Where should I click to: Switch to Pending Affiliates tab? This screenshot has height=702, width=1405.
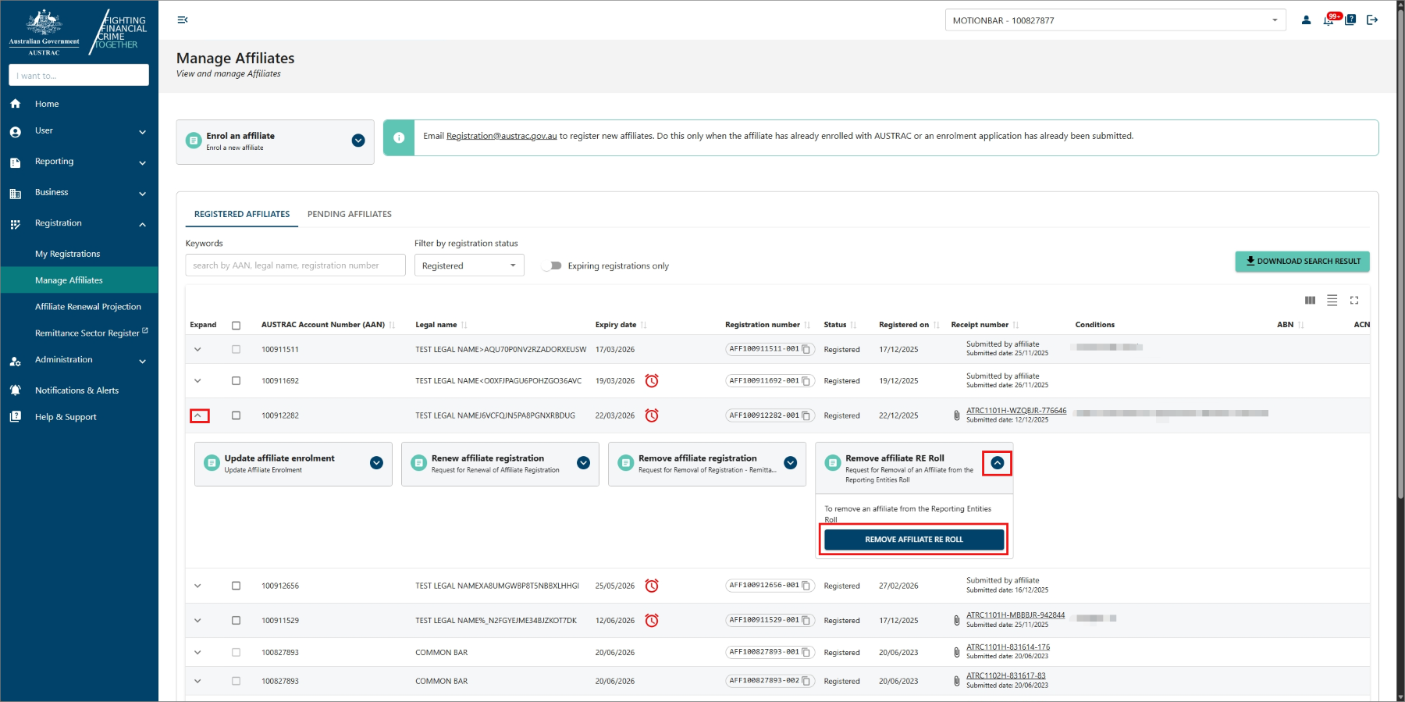(x=349, y=214)
